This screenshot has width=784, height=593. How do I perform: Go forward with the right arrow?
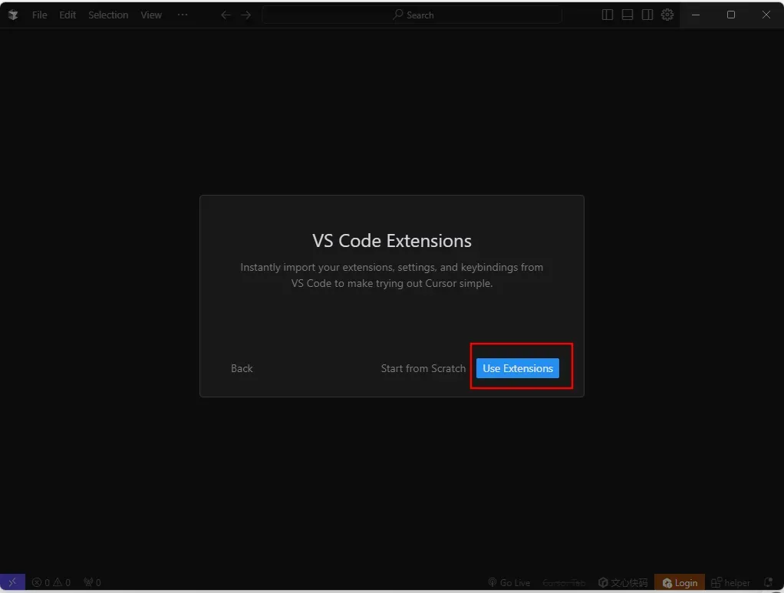click(246, 15)
